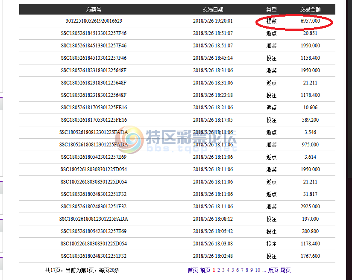Screen dimensions: 352x280
Task: Advance with the 后页 next page link
Action: click(x=273, y=270)
